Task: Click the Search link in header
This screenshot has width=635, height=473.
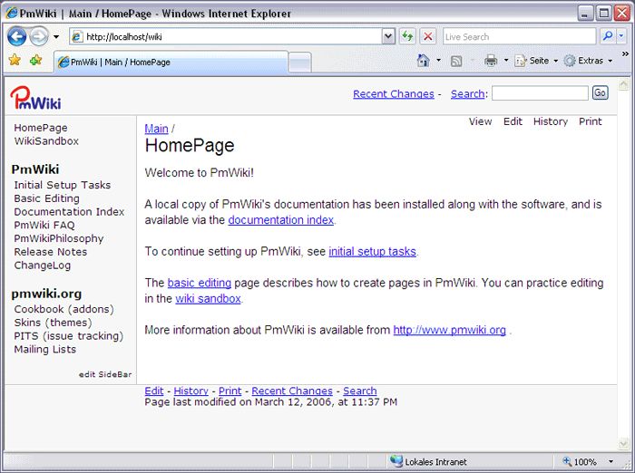Action: point(468,94)
